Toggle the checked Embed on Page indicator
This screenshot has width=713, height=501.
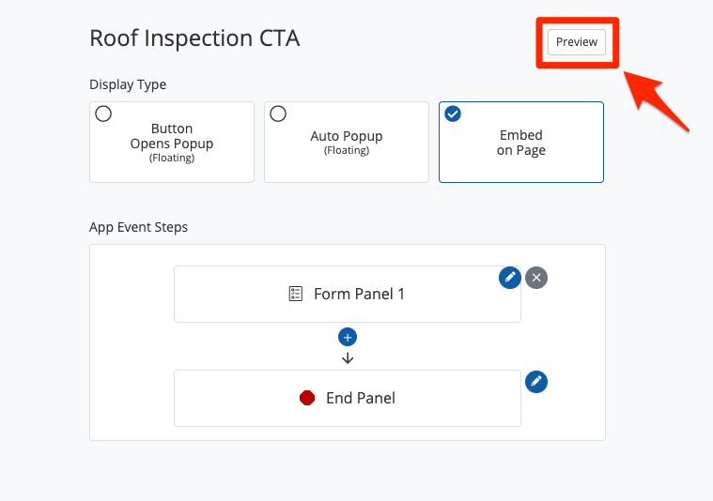(x=453, y=114)
